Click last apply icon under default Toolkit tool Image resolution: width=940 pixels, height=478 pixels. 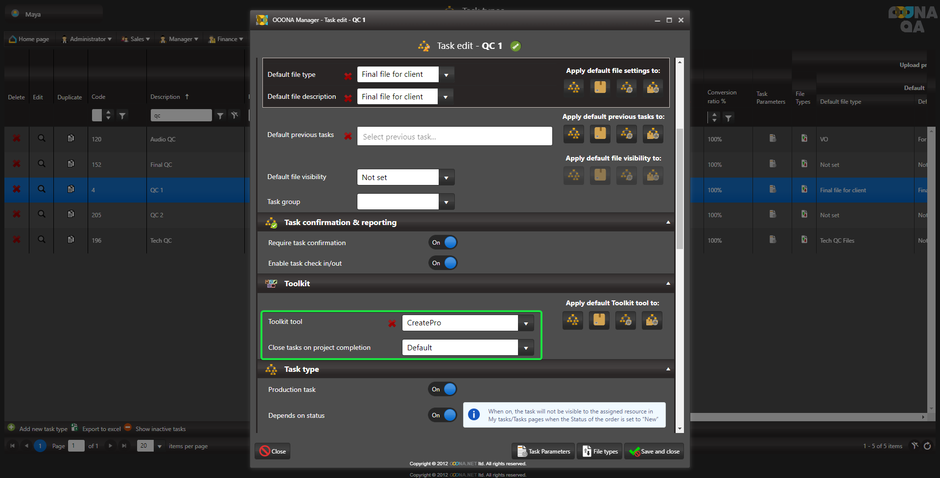[x=652, y=321]
